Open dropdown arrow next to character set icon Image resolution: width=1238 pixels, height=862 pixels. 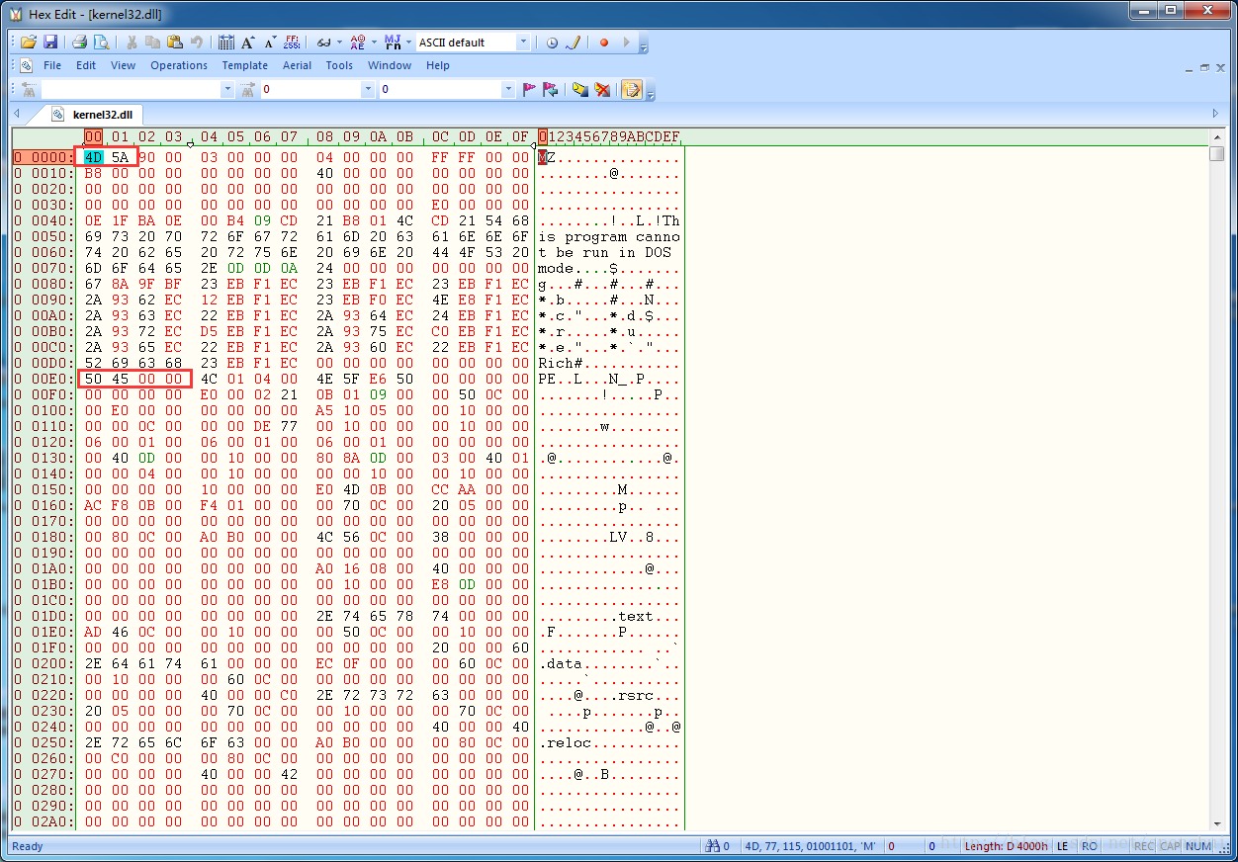click(374, 43)
